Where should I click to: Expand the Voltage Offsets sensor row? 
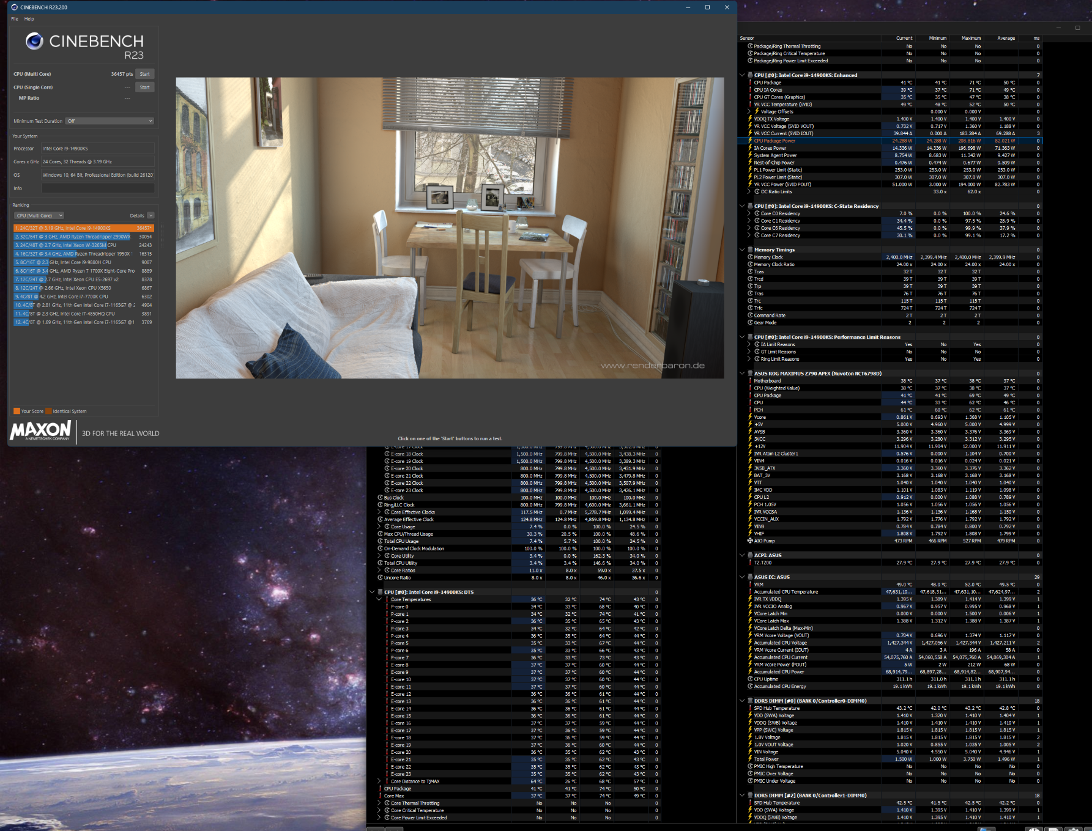pyautogui.click(x=749, y=112)
